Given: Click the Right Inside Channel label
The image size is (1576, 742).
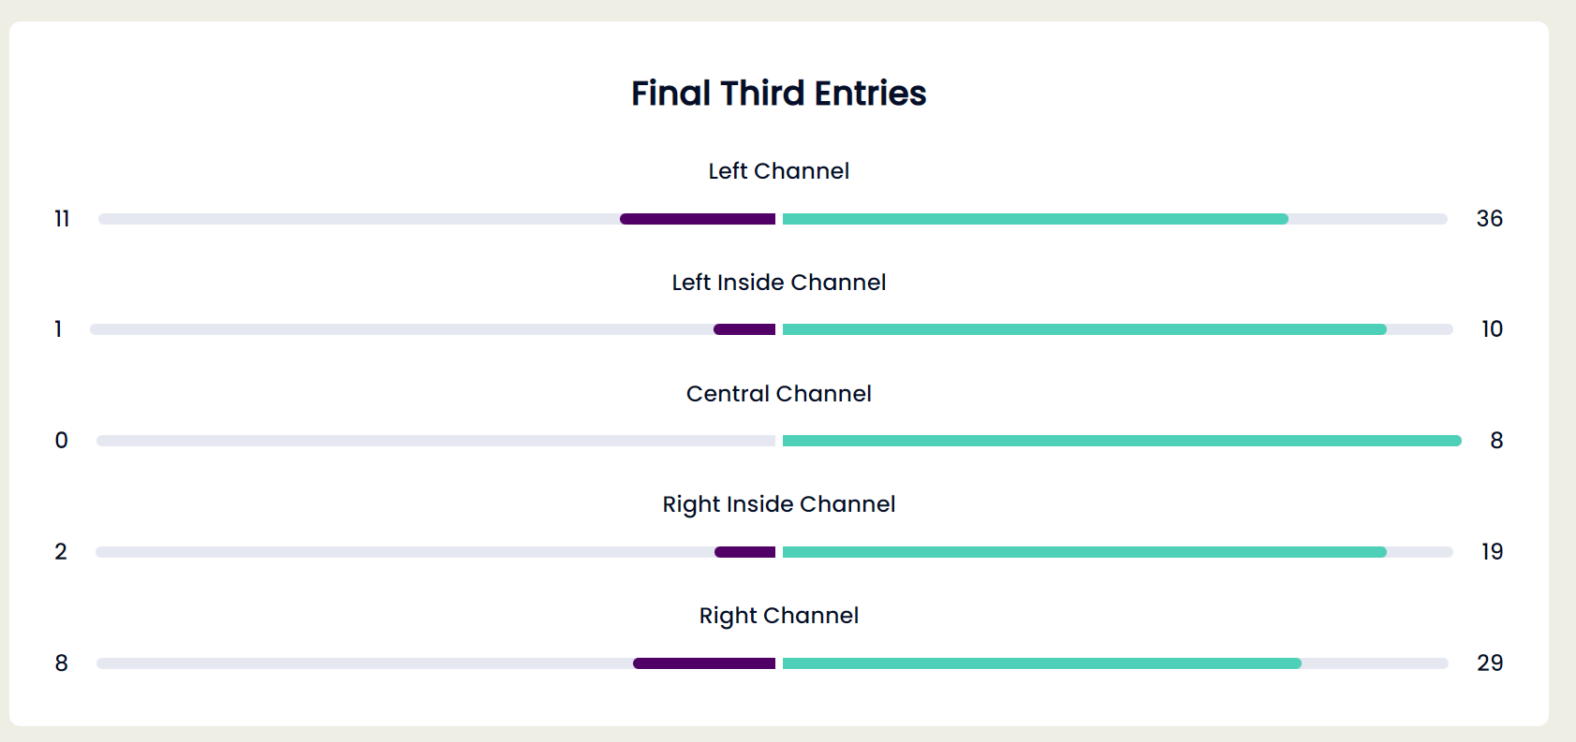Looking at the screenshot, I should [778, 504].
